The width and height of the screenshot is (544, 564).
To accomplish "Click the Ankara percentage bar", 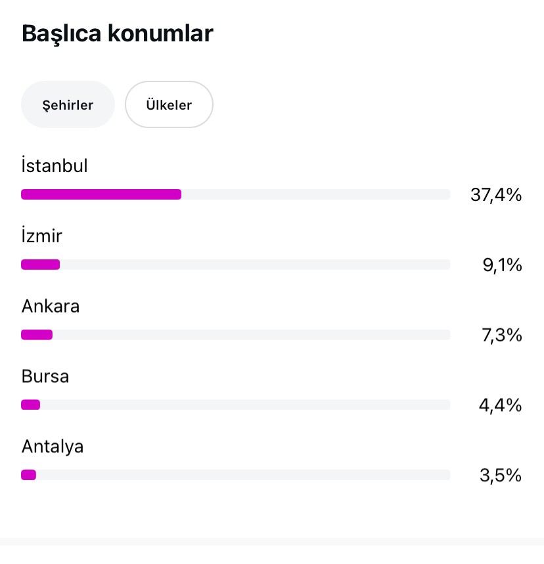I will [235, 334].
